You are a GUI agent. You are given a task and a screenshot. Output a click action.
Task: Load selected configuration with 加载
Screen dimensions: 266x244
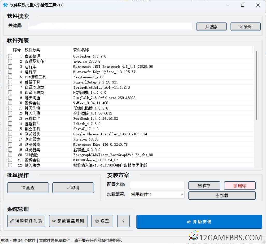point(222,195)
